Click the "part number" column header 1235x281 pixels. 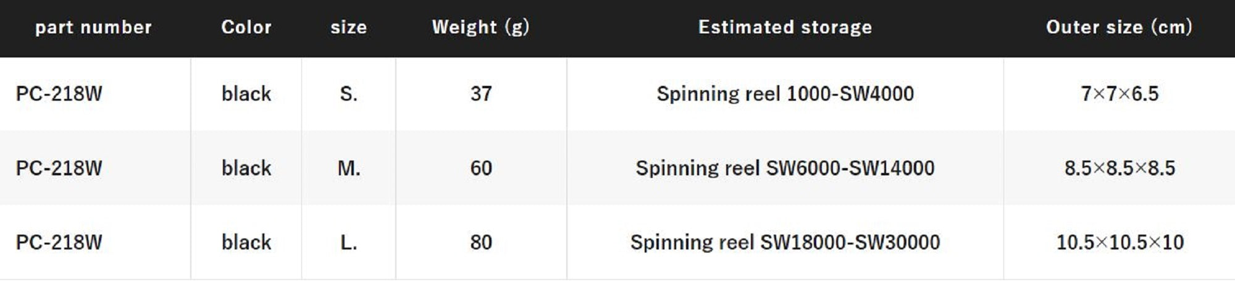coord(93,27)
